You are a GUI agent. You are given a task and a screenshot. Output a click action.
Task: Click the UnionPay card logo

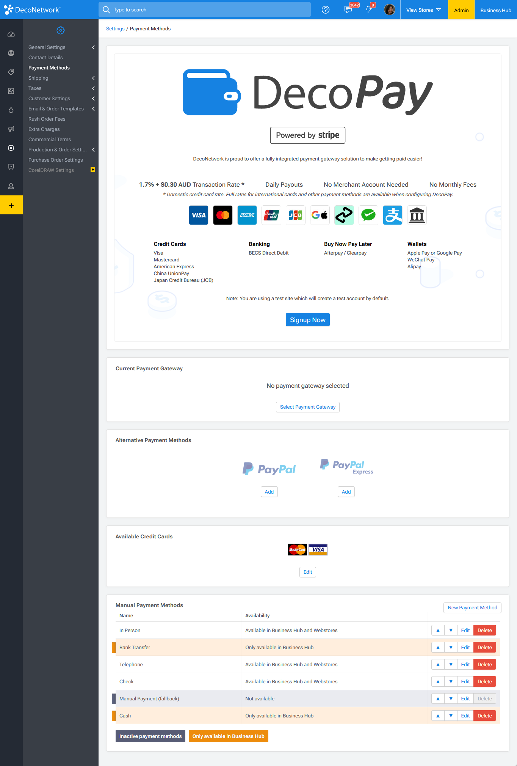tap(271, 215)
